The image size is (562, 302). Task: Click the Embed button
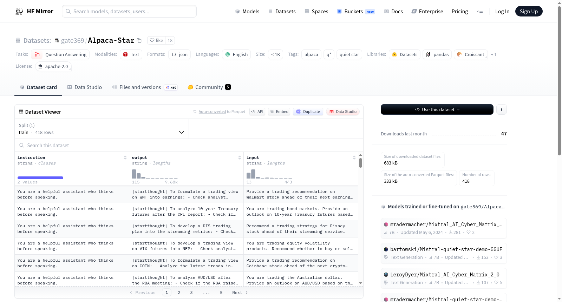(279, 112)
